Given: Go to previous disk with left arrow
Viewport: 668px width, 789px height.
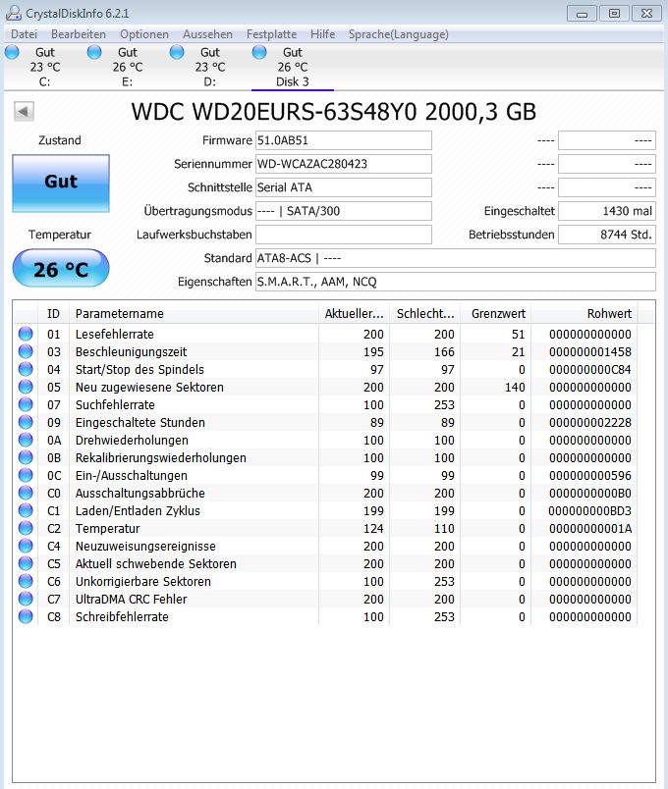Looking at the screenshot, I should coord(24,111).
